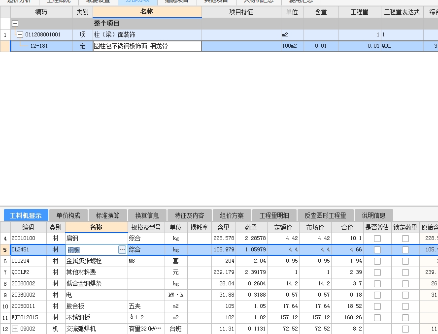This screenshot has height=334, width=438.
Task: Click spec cell 五夹
Action: click(x=146, y=306)
